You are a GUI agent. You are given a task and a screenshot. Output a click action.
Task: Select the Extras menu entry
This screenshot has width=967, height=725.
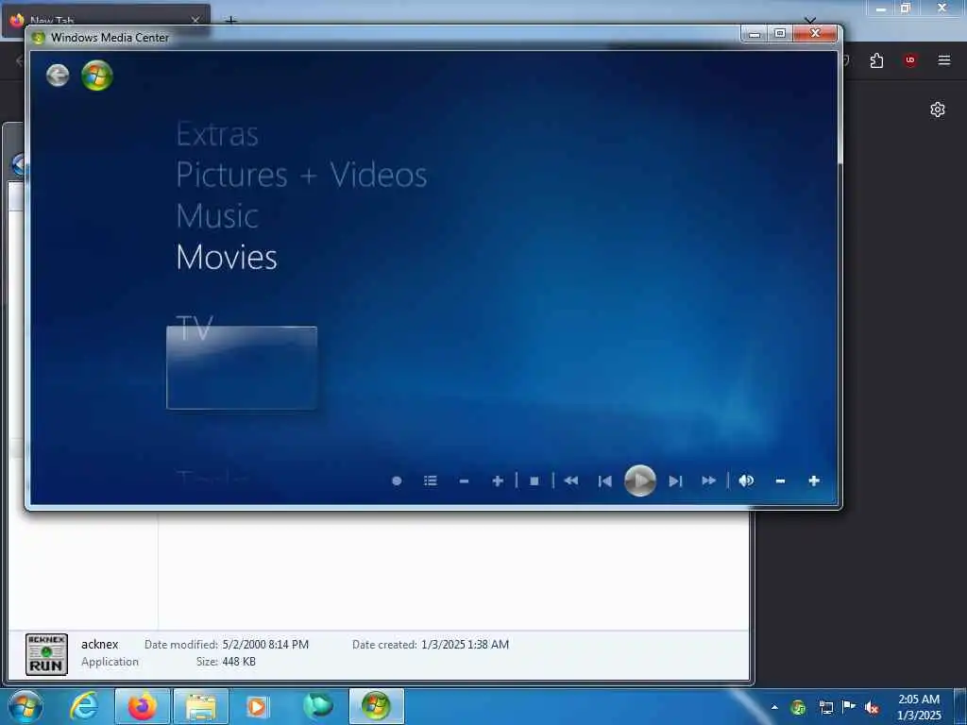[217, 134]
